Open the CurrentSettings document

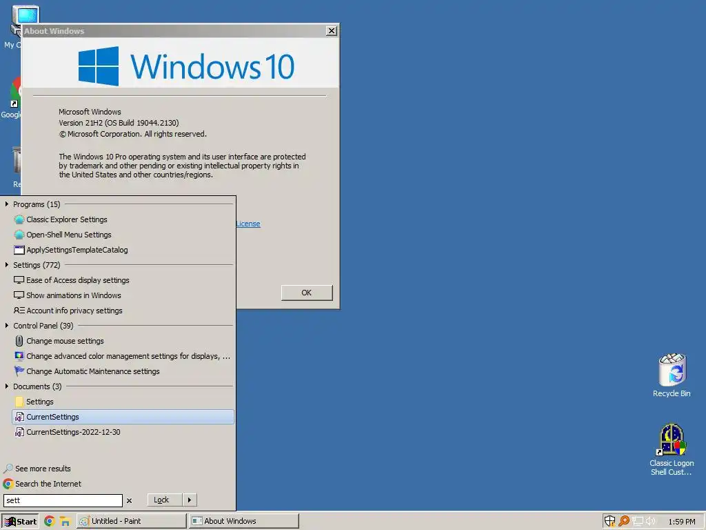click(123, 417)
